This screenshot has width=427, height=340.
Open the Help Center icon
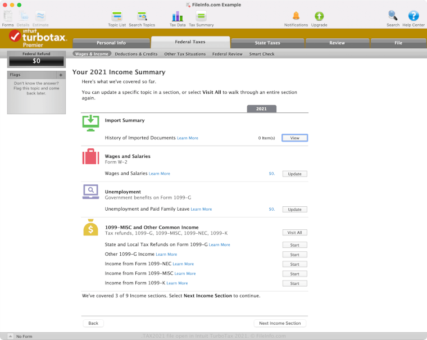(x=413, y=16)
